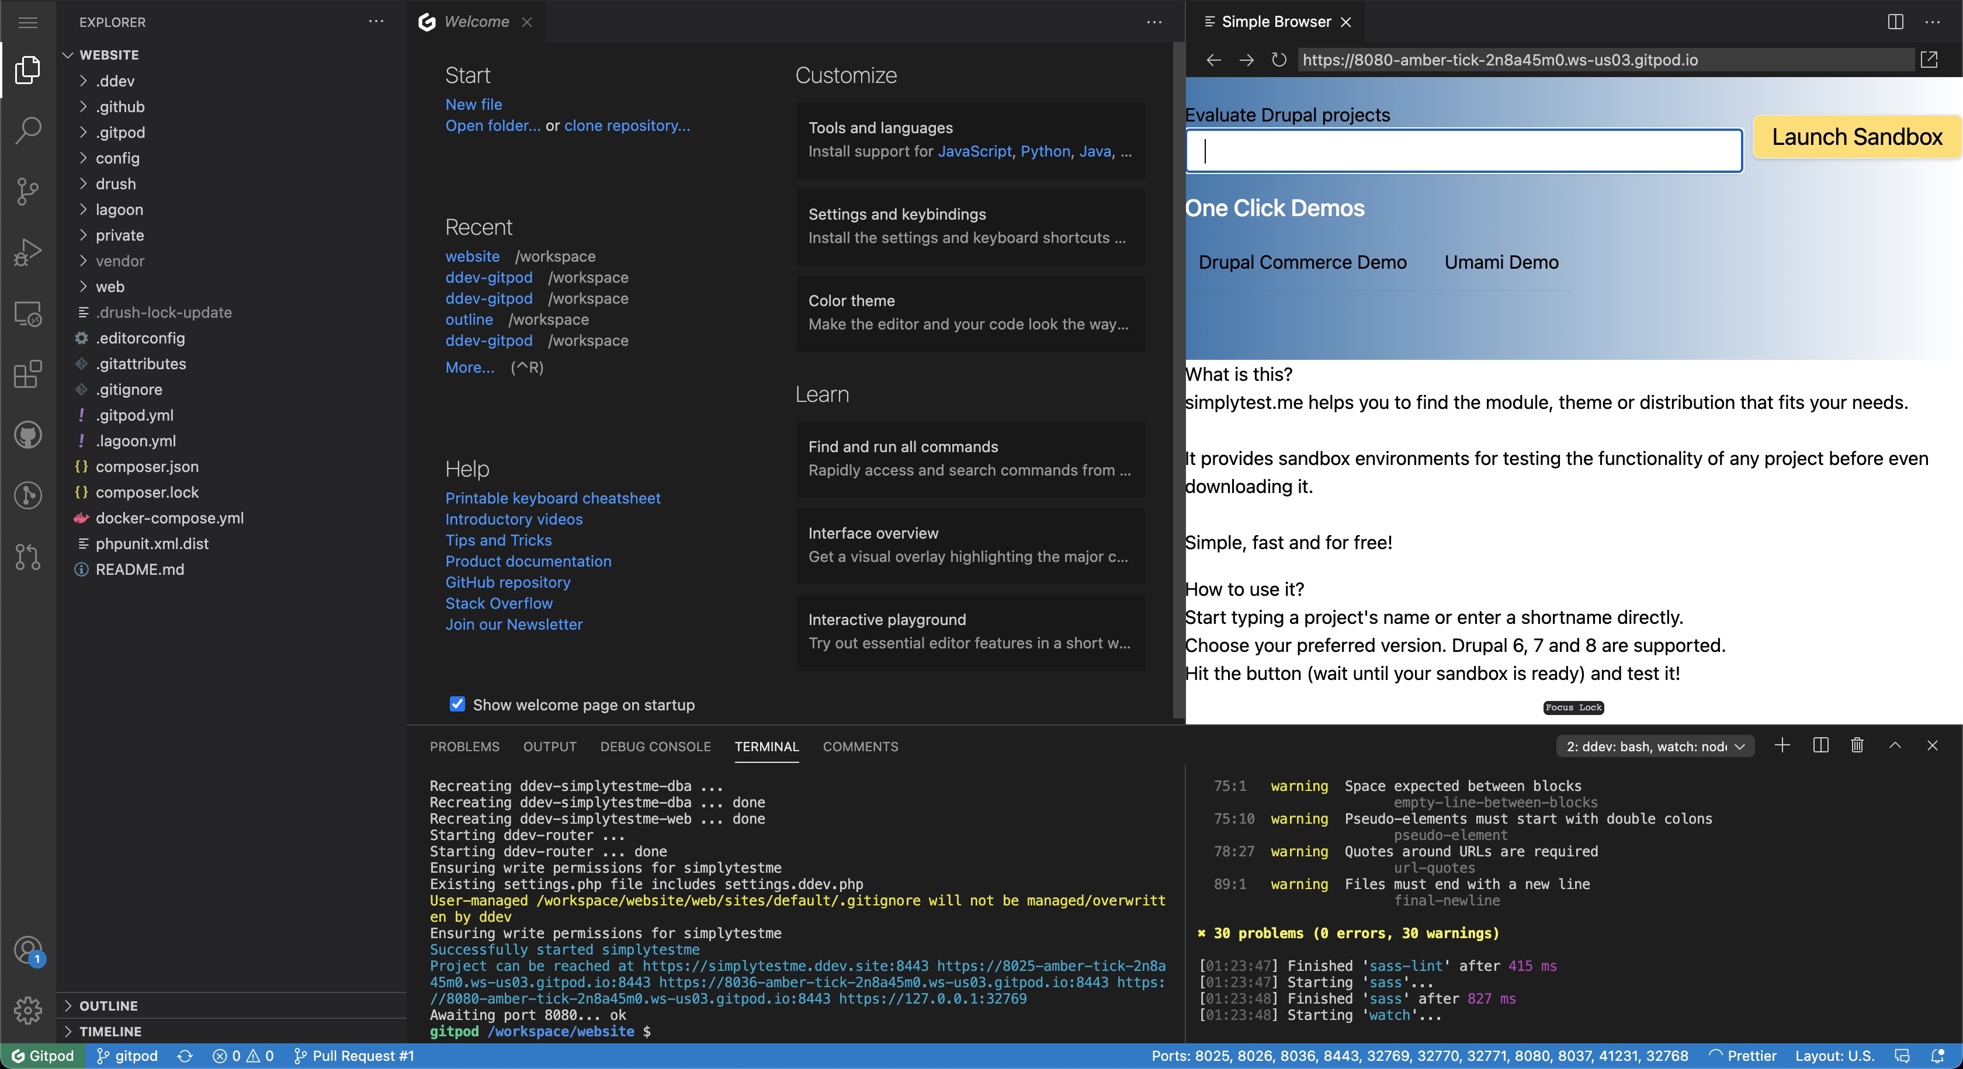Click the Kill Terminal trash icon

click(x=1857, y=745)
